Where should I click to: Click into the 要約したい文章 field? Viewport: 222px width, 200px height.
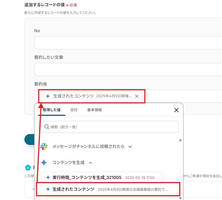(128, 69)
